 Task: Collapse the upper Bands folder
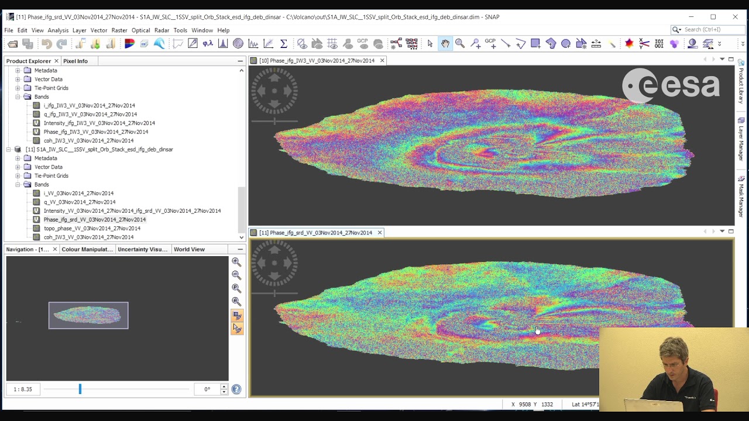(x=18, y=96)
